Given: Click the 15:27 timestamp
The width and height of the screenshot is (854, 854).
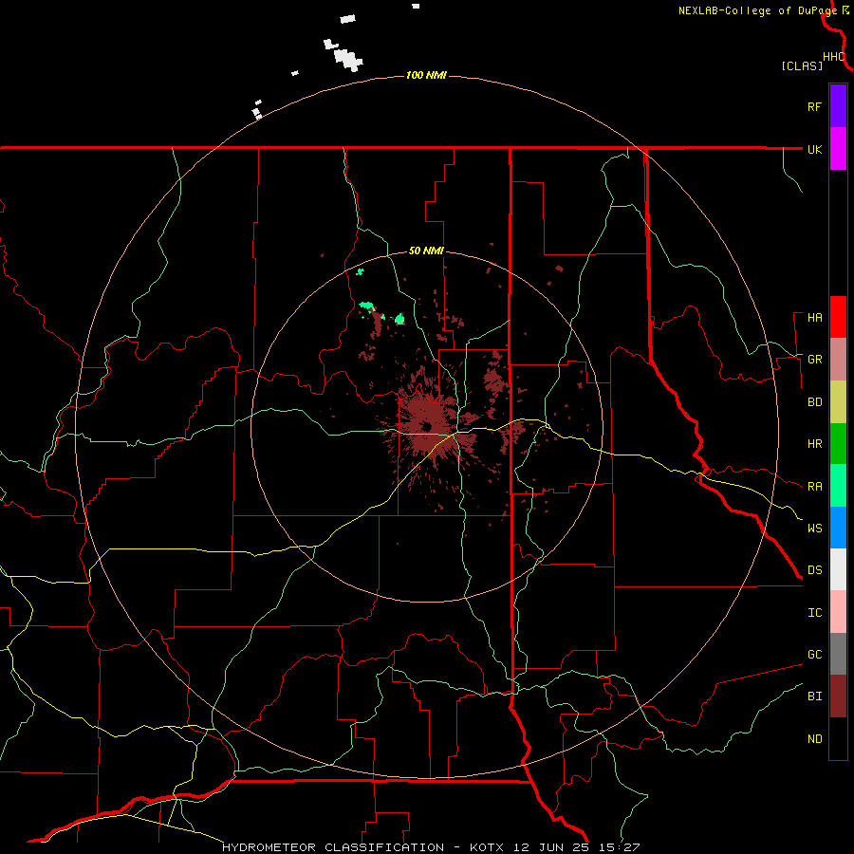Looking at the screenshot, I should (x=618, y=847).
